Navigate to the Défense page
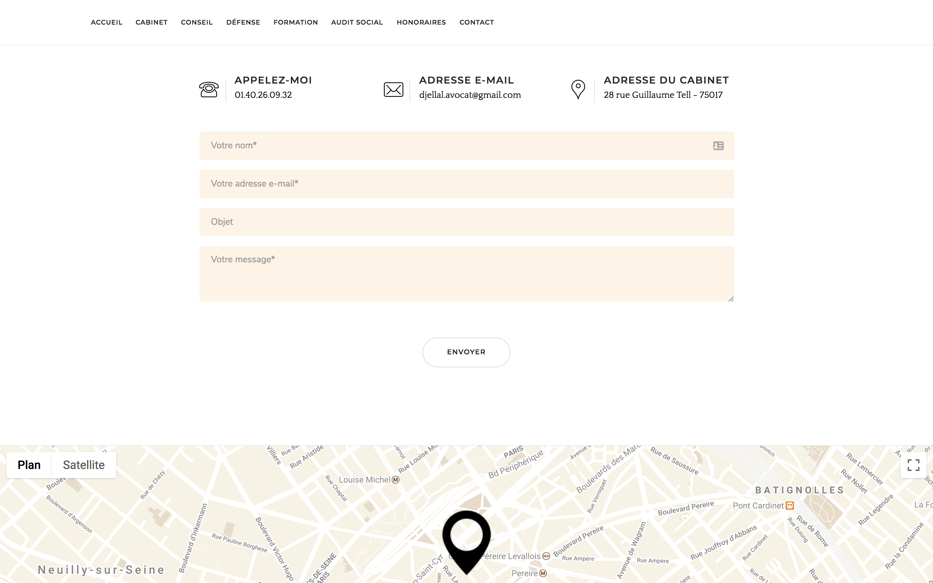The image size is (933, 583). (x=243, y=22)
